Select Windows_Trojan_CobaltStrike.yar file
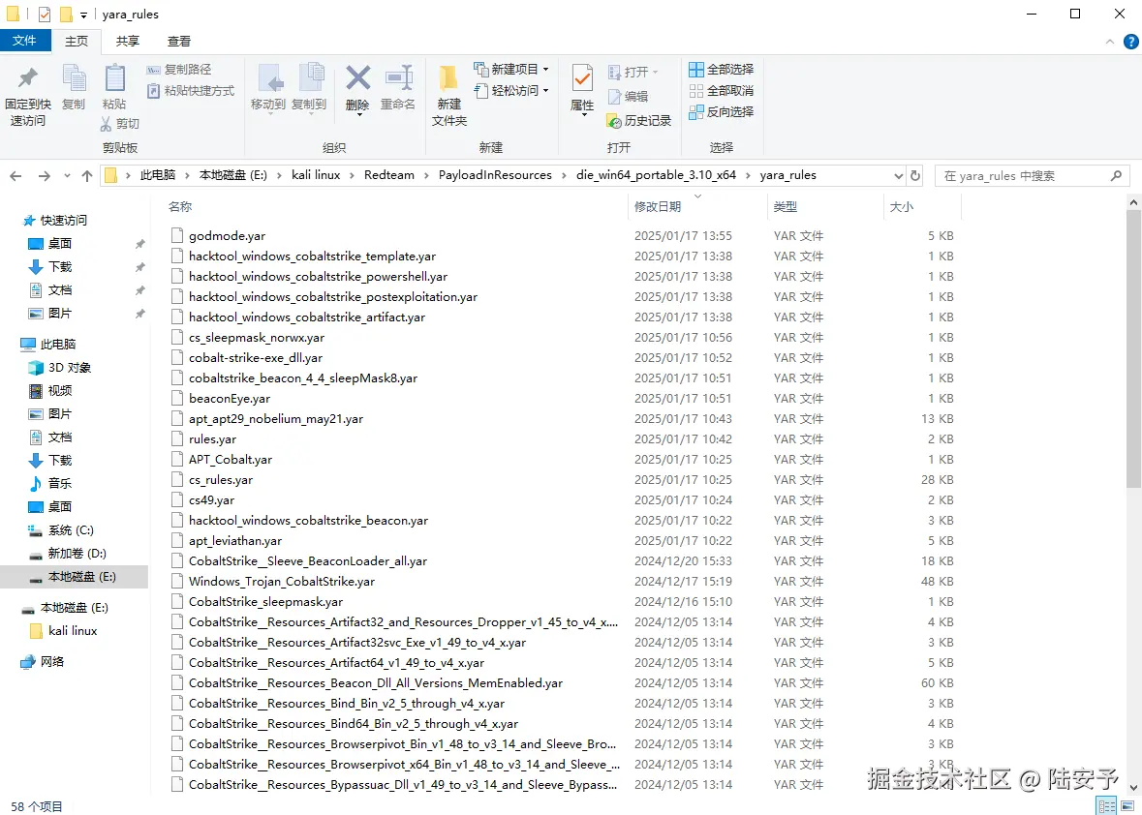Image resolution: width=1142 pixels, height=815 pixels. click(281, 582)
